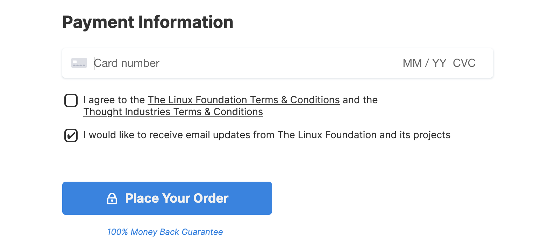
Task: Select the CVC security code field
Action: pos(464,63)
